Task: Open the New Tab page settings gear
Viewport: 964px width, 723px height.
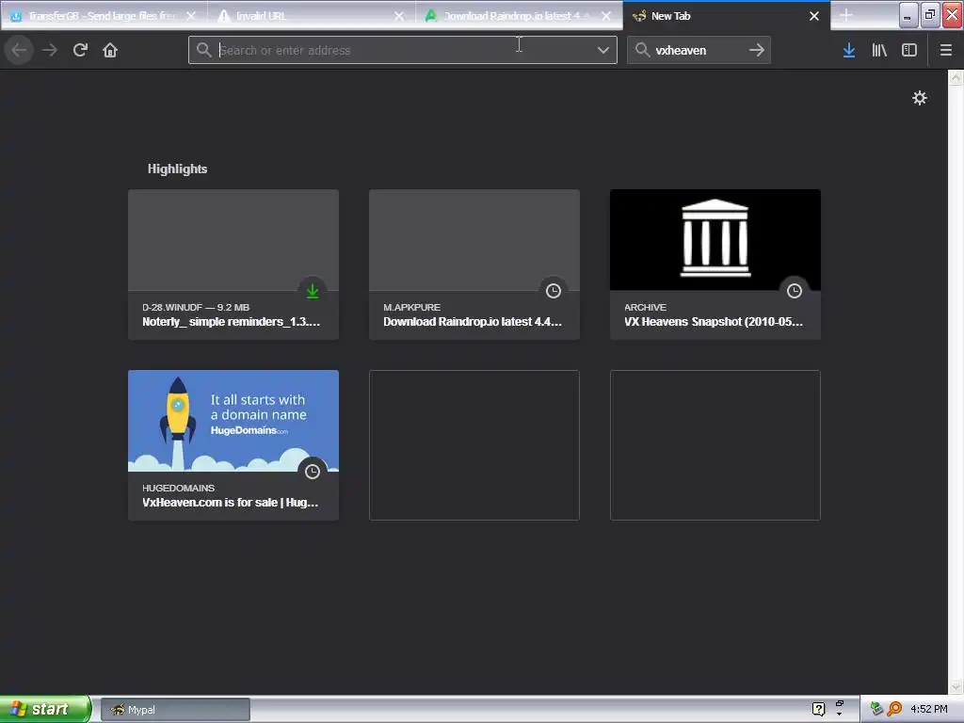Action: pos(919,98)
